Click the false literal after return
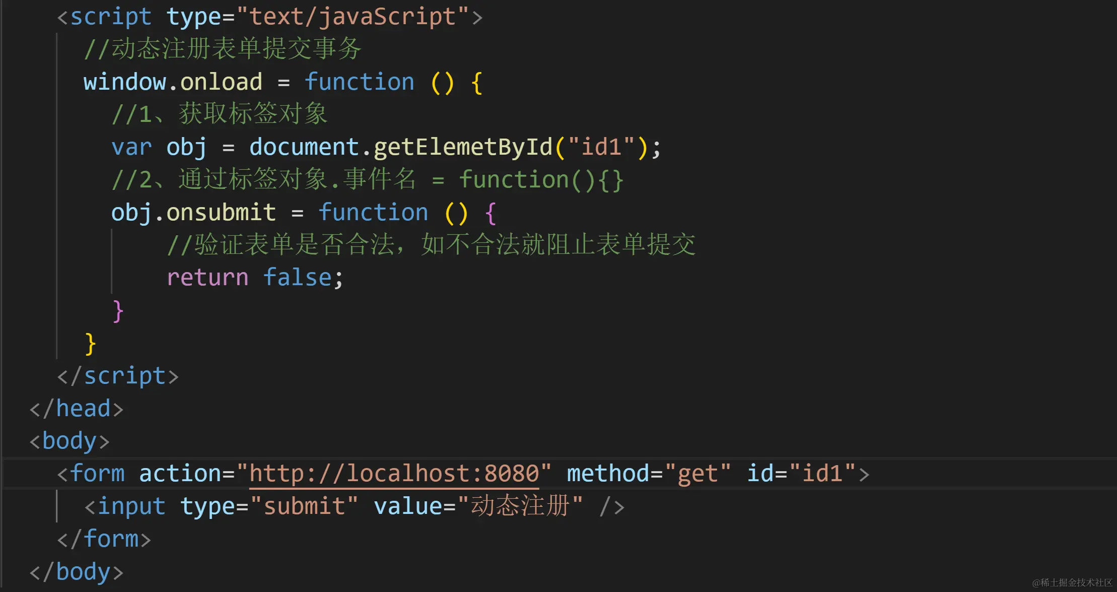This screenshot has width=1117, height=592. point(297,278)
